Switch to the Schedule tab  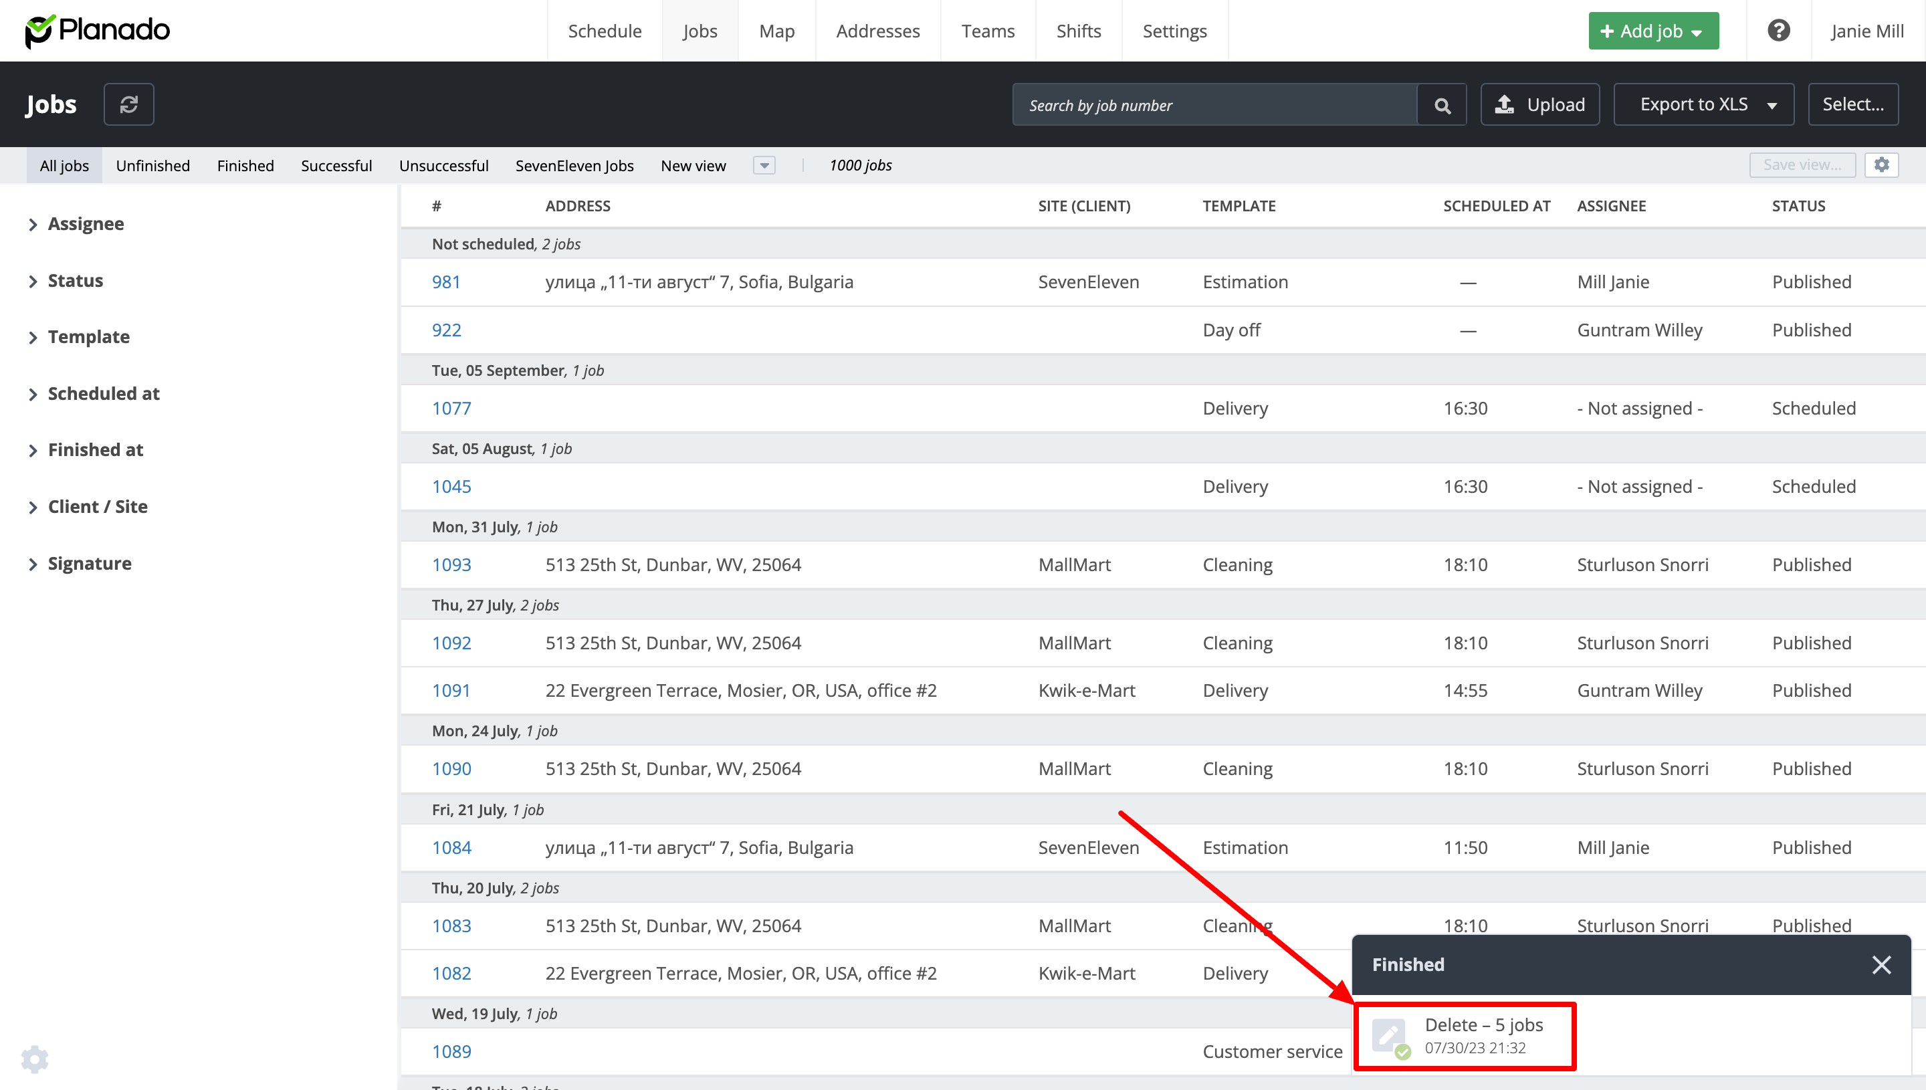[604, 31]
